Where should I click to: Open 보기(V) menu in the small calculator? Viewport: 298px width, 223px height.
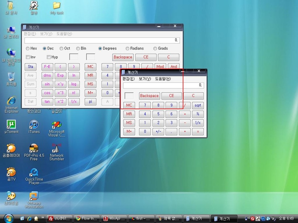[x=145, y=79]
